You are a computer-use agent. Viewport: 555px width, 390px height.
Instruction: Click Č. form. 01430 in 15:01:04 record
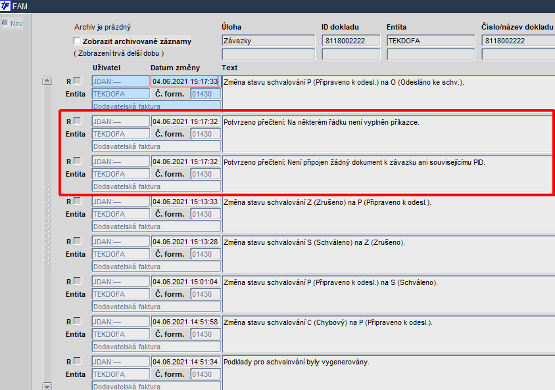click(206, 294)
